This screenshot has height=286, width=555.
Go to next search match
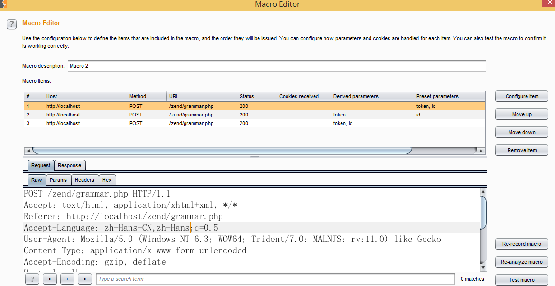click(x=85, y=279)
